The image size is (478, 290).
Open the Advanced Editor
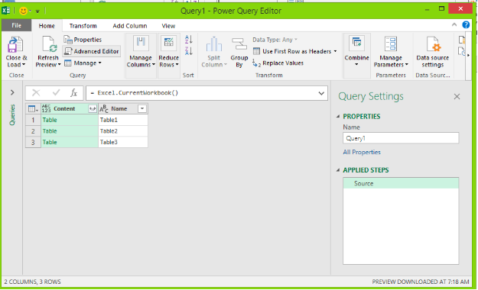point(92,51)
